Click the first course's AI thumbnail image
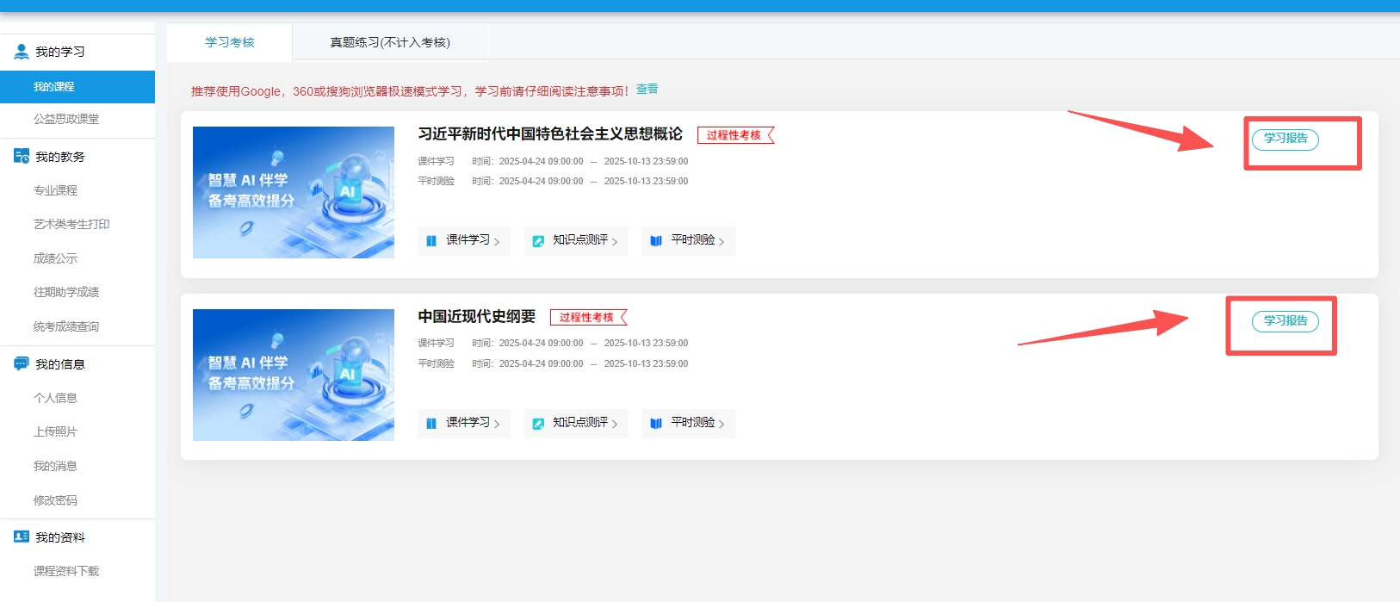The width and height of the screenshot is (1400, 602). (294, 192)
